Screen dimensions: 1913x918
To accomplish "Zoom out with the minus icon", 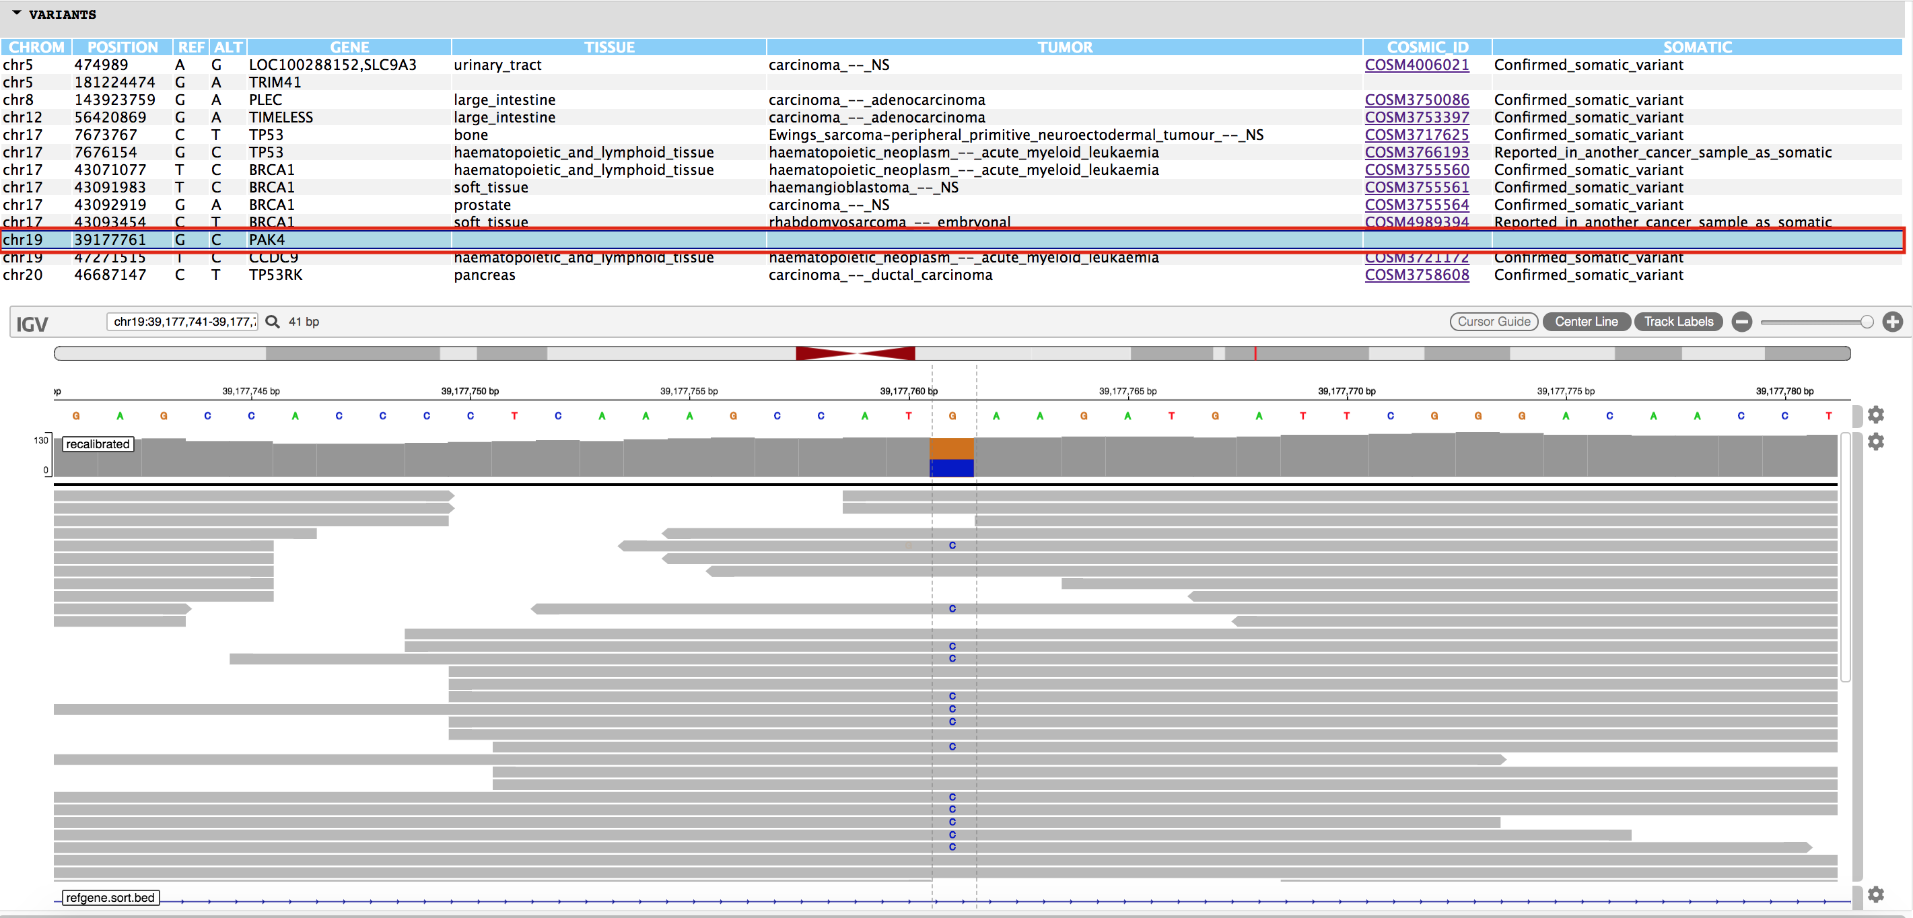I will click(x=1741, y=322).
